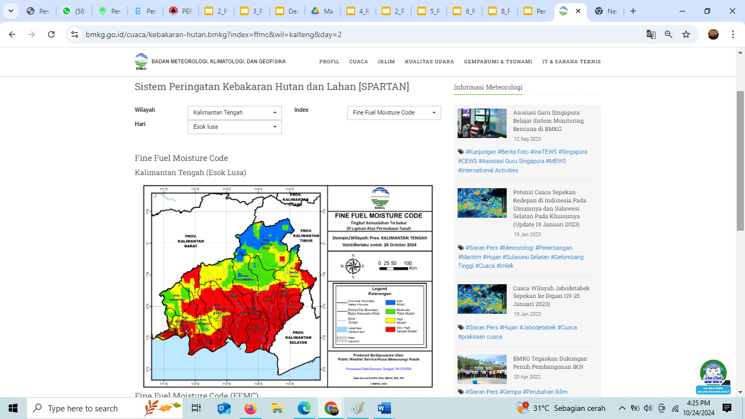Open a new browser tab
Image resolution: width=745 pixels, height=419 pixels.
pyautogui.click(x=633, y=11)
